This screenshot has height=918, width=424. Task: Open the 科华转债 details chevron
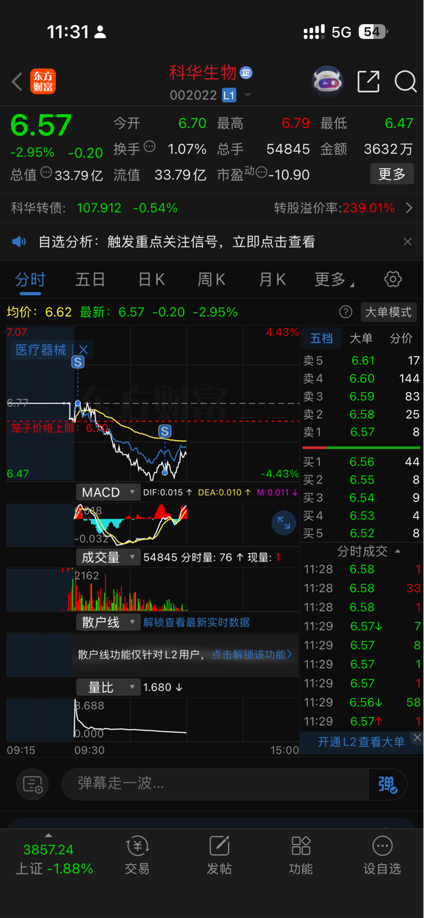(409, 208)
